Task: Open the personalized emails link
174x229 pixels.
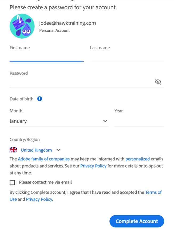Action: point(137,159)
